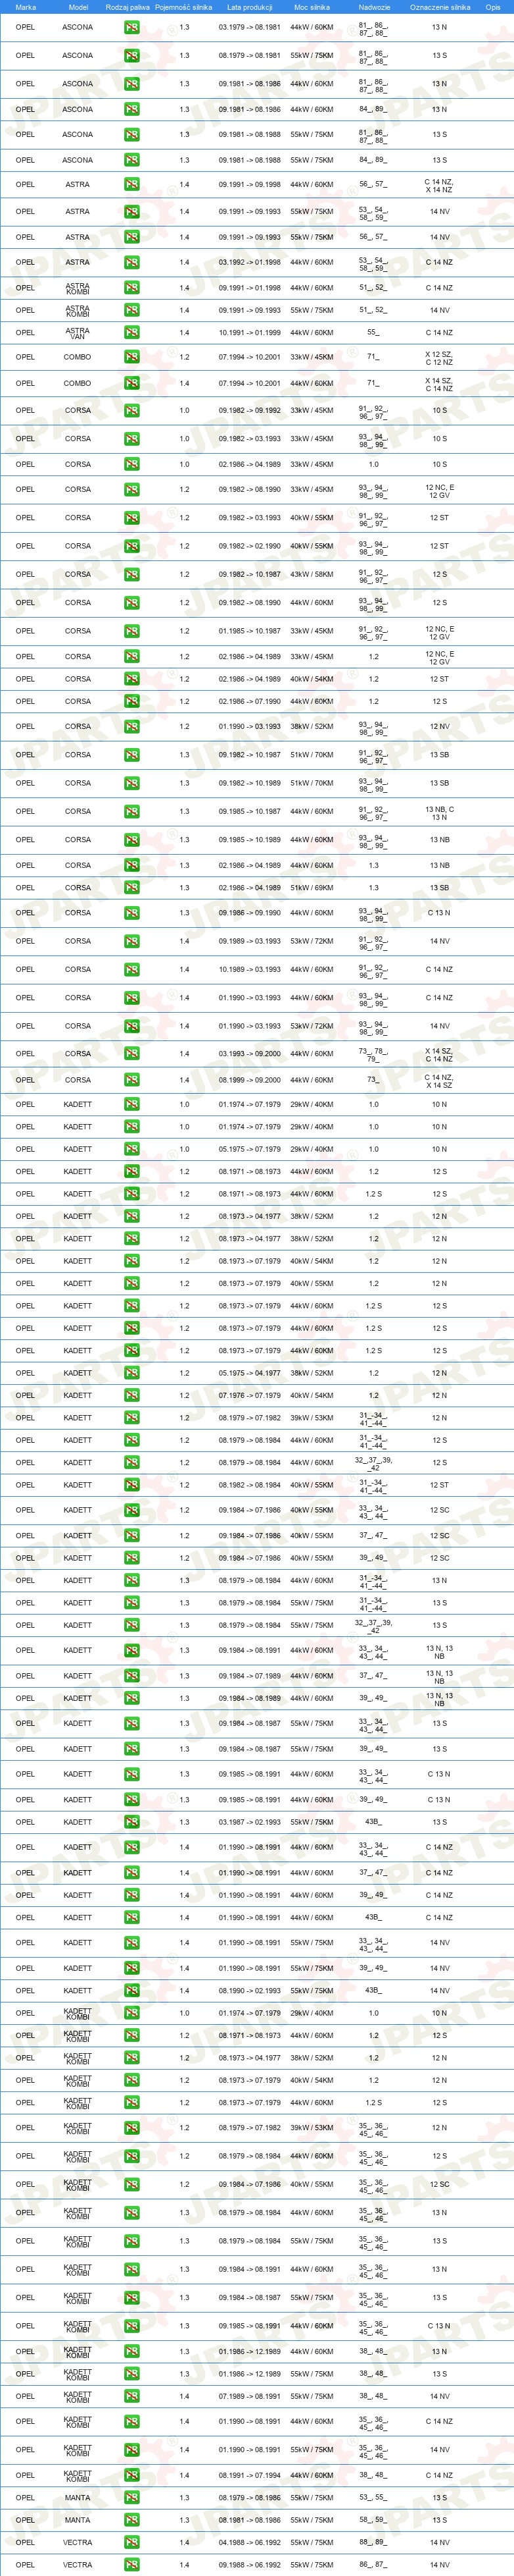Click the Model column header

tap(78, 7)
